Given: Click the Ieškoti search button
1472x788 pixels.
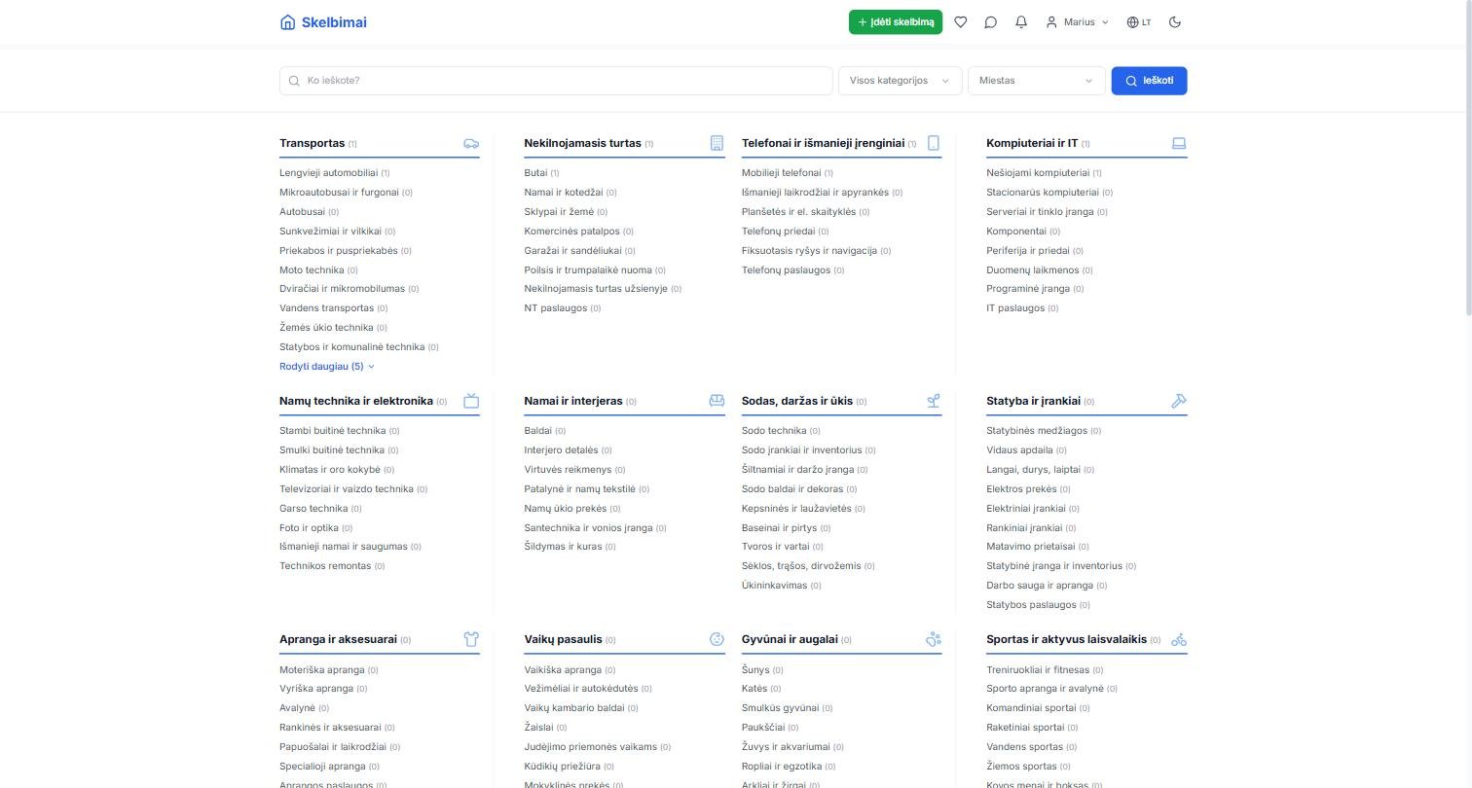Looking at the screenshot, I should tap(1149, 81).
